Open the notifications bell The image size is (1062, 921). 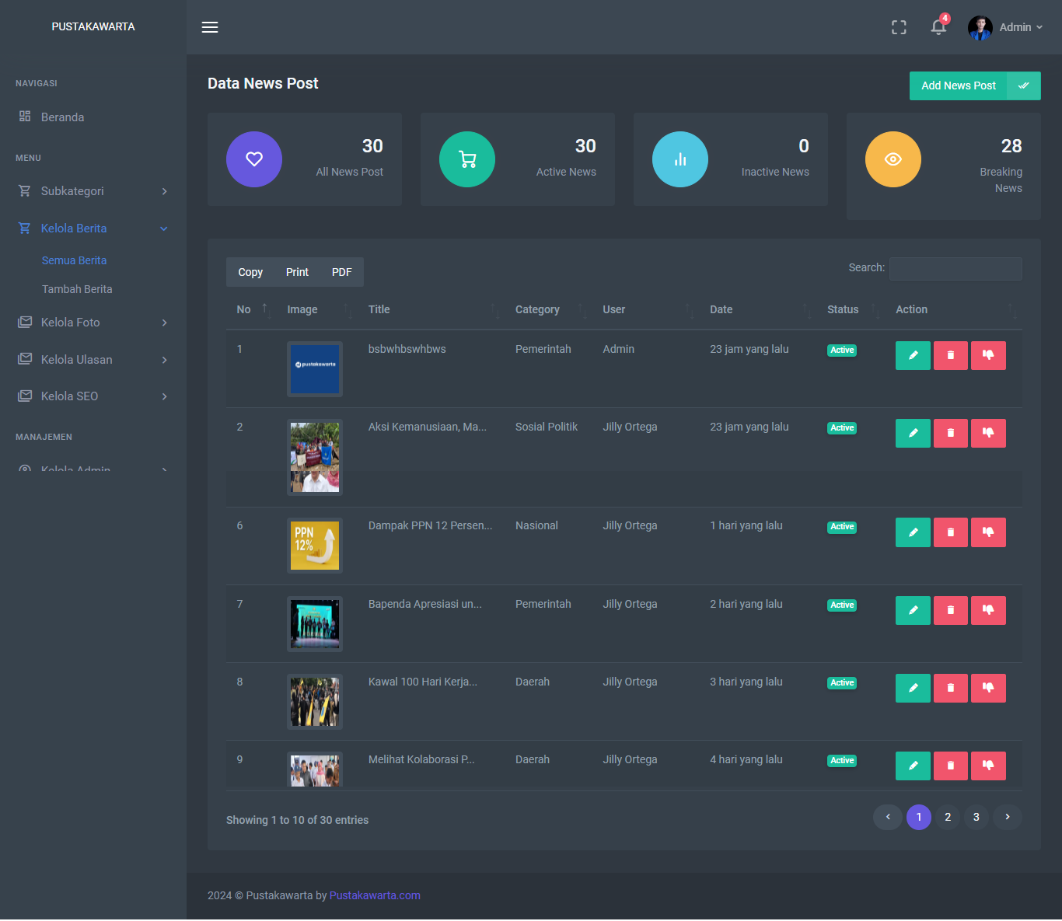point(938,27)
